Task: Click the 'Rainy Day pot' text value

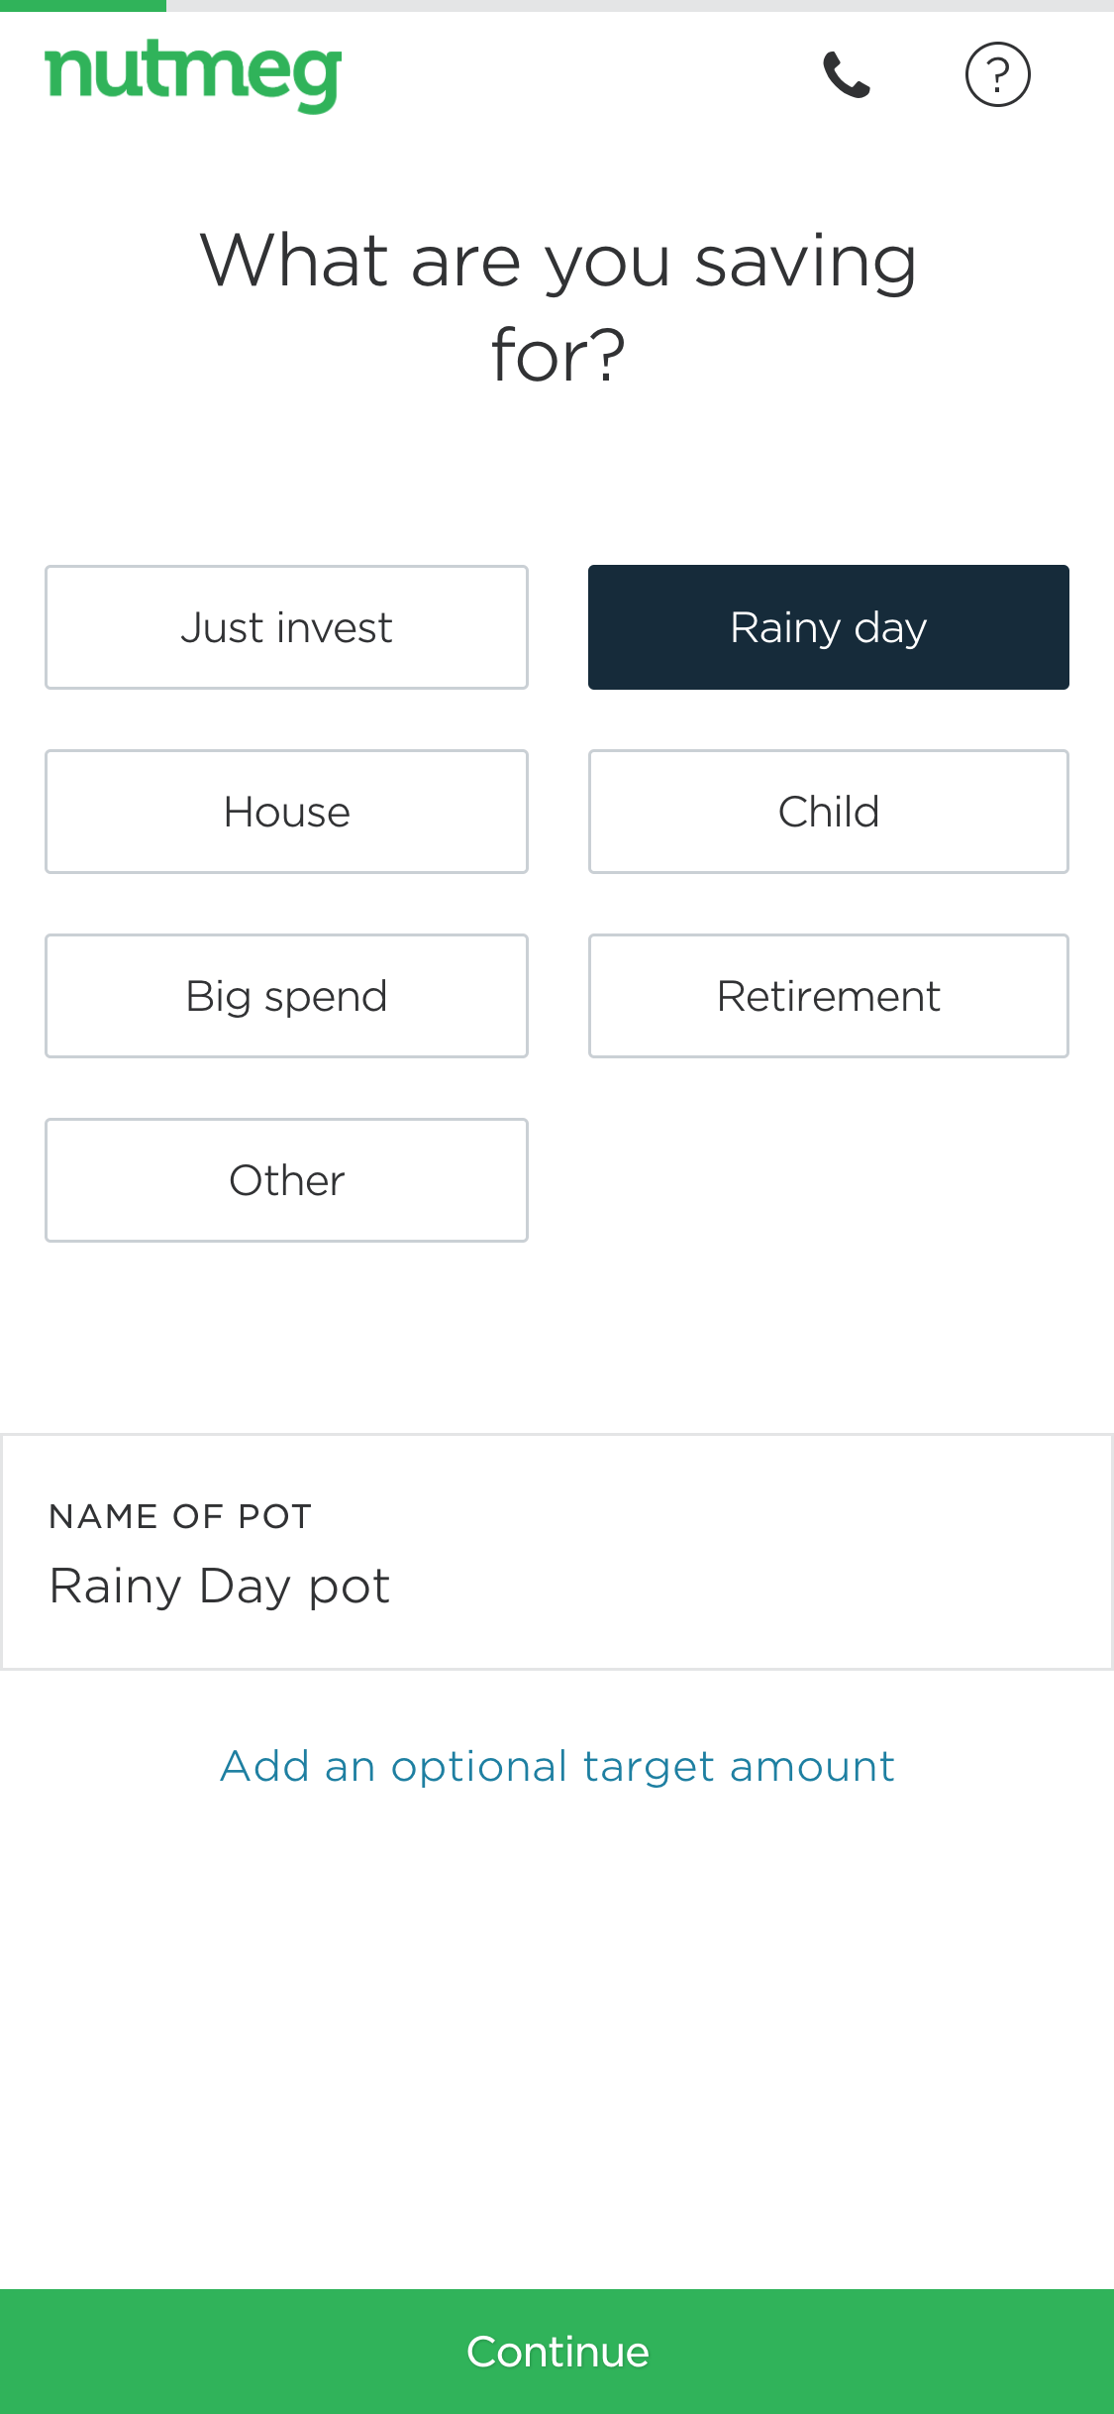Action: 220,1587
